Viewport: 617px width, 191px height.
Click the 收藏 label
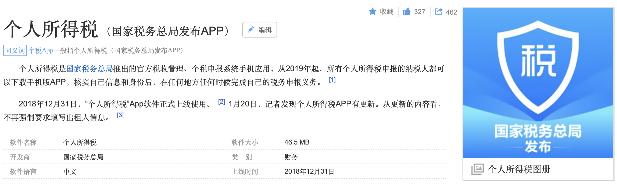pyautogui.click(x=386, y=12)
